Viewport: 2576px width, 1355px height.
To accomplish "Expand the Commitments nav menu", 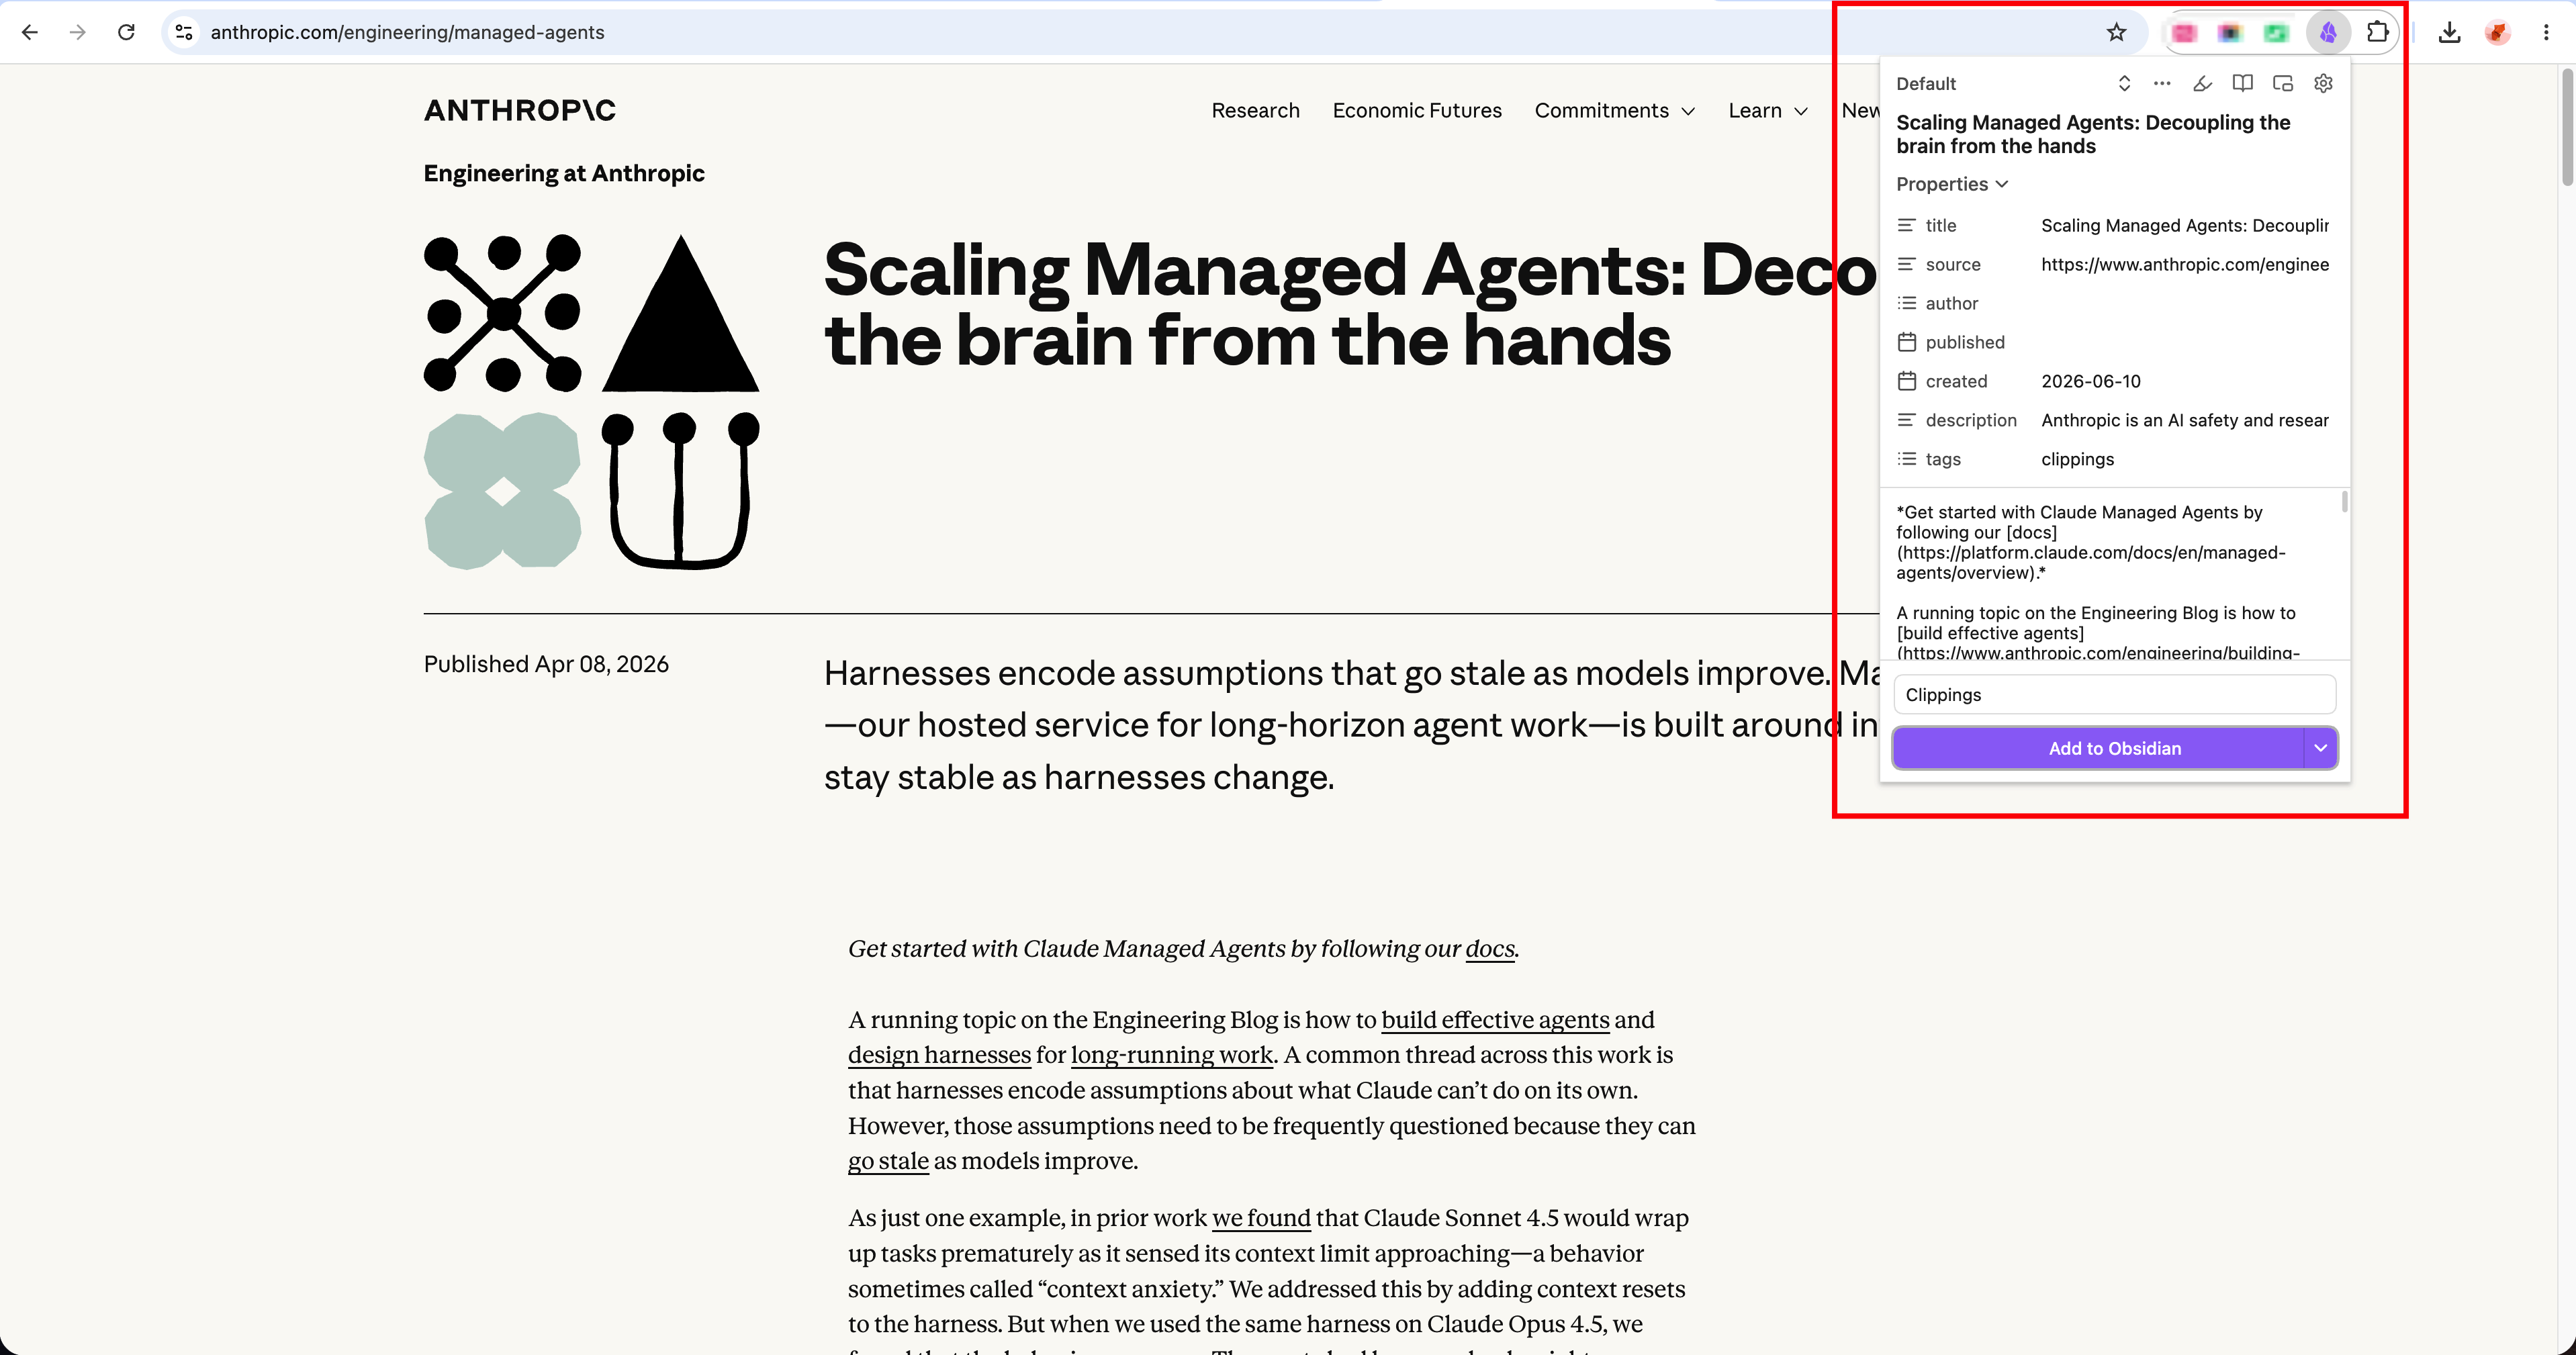I will pos(1614,110).
